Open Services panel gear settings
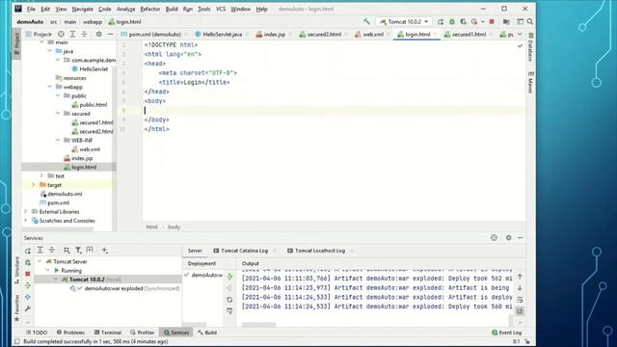Image resolution: width=617 pixels, height=347 pixels. (508, 238)
